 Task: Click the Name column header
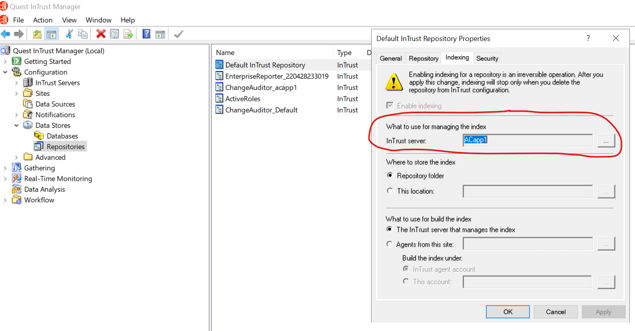pyautogui.click(x=273, y=52)
